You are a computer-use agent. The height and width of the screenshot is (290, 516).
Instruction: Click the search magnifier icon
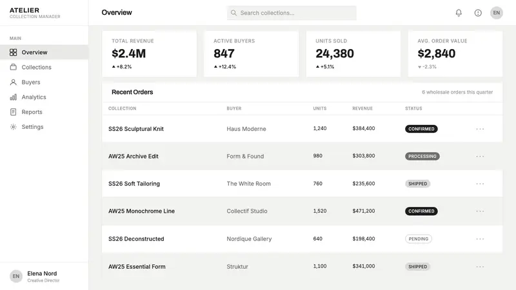[233, 13]
